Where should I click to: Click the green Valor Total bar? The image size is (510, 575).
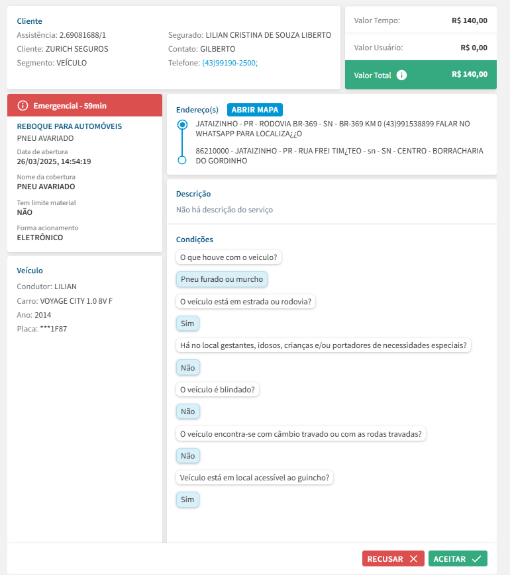point(421,75)
